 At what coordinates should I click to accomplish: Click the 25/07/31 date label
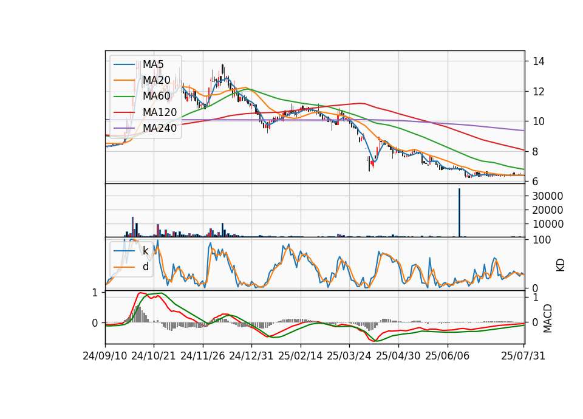point(523,356)
